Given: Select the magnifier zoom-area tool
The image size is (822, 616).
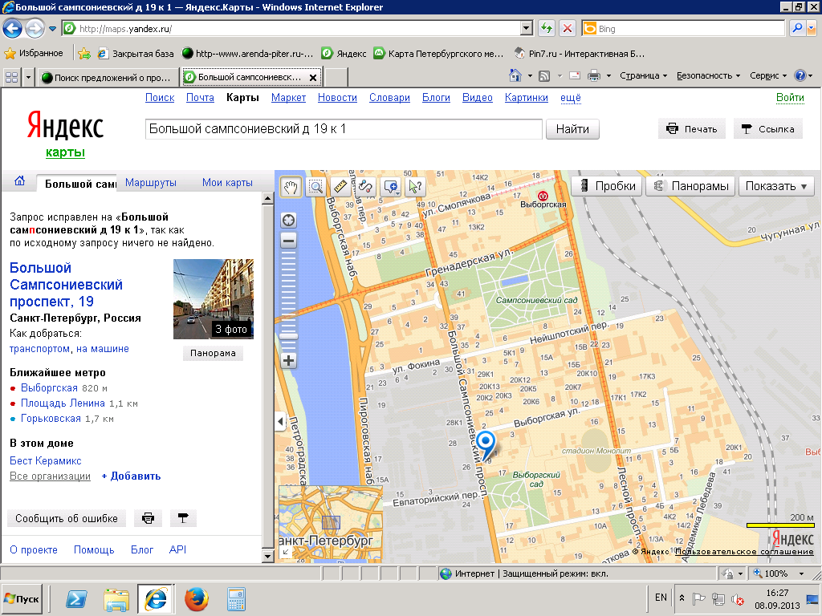Looking at the screenshot, I should click(316, 186).
